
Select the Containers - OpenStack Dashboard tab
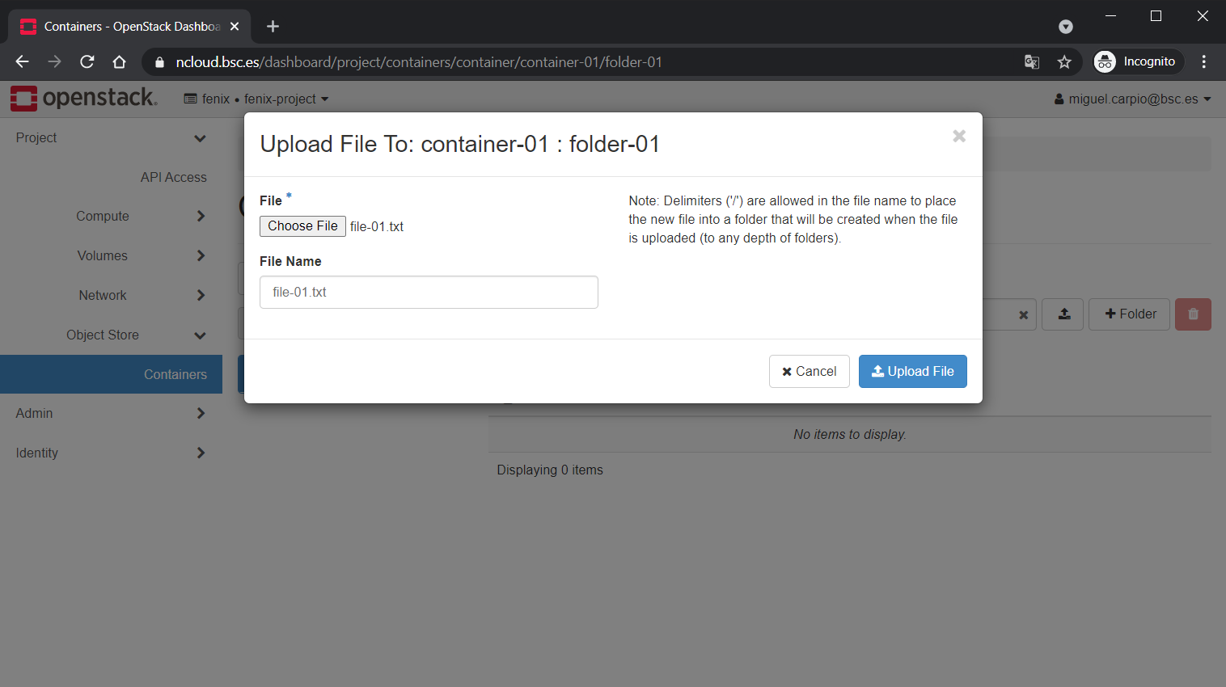pos(129,27)
